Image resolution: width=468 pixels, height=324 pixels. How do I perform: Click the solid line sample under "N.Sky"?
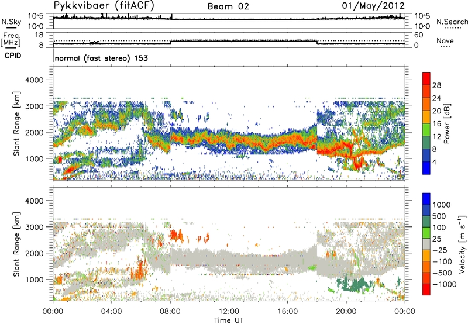tap(11, 27)
